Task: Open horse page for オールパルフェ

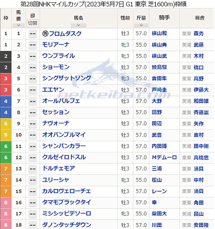Action: pos(61,101)
